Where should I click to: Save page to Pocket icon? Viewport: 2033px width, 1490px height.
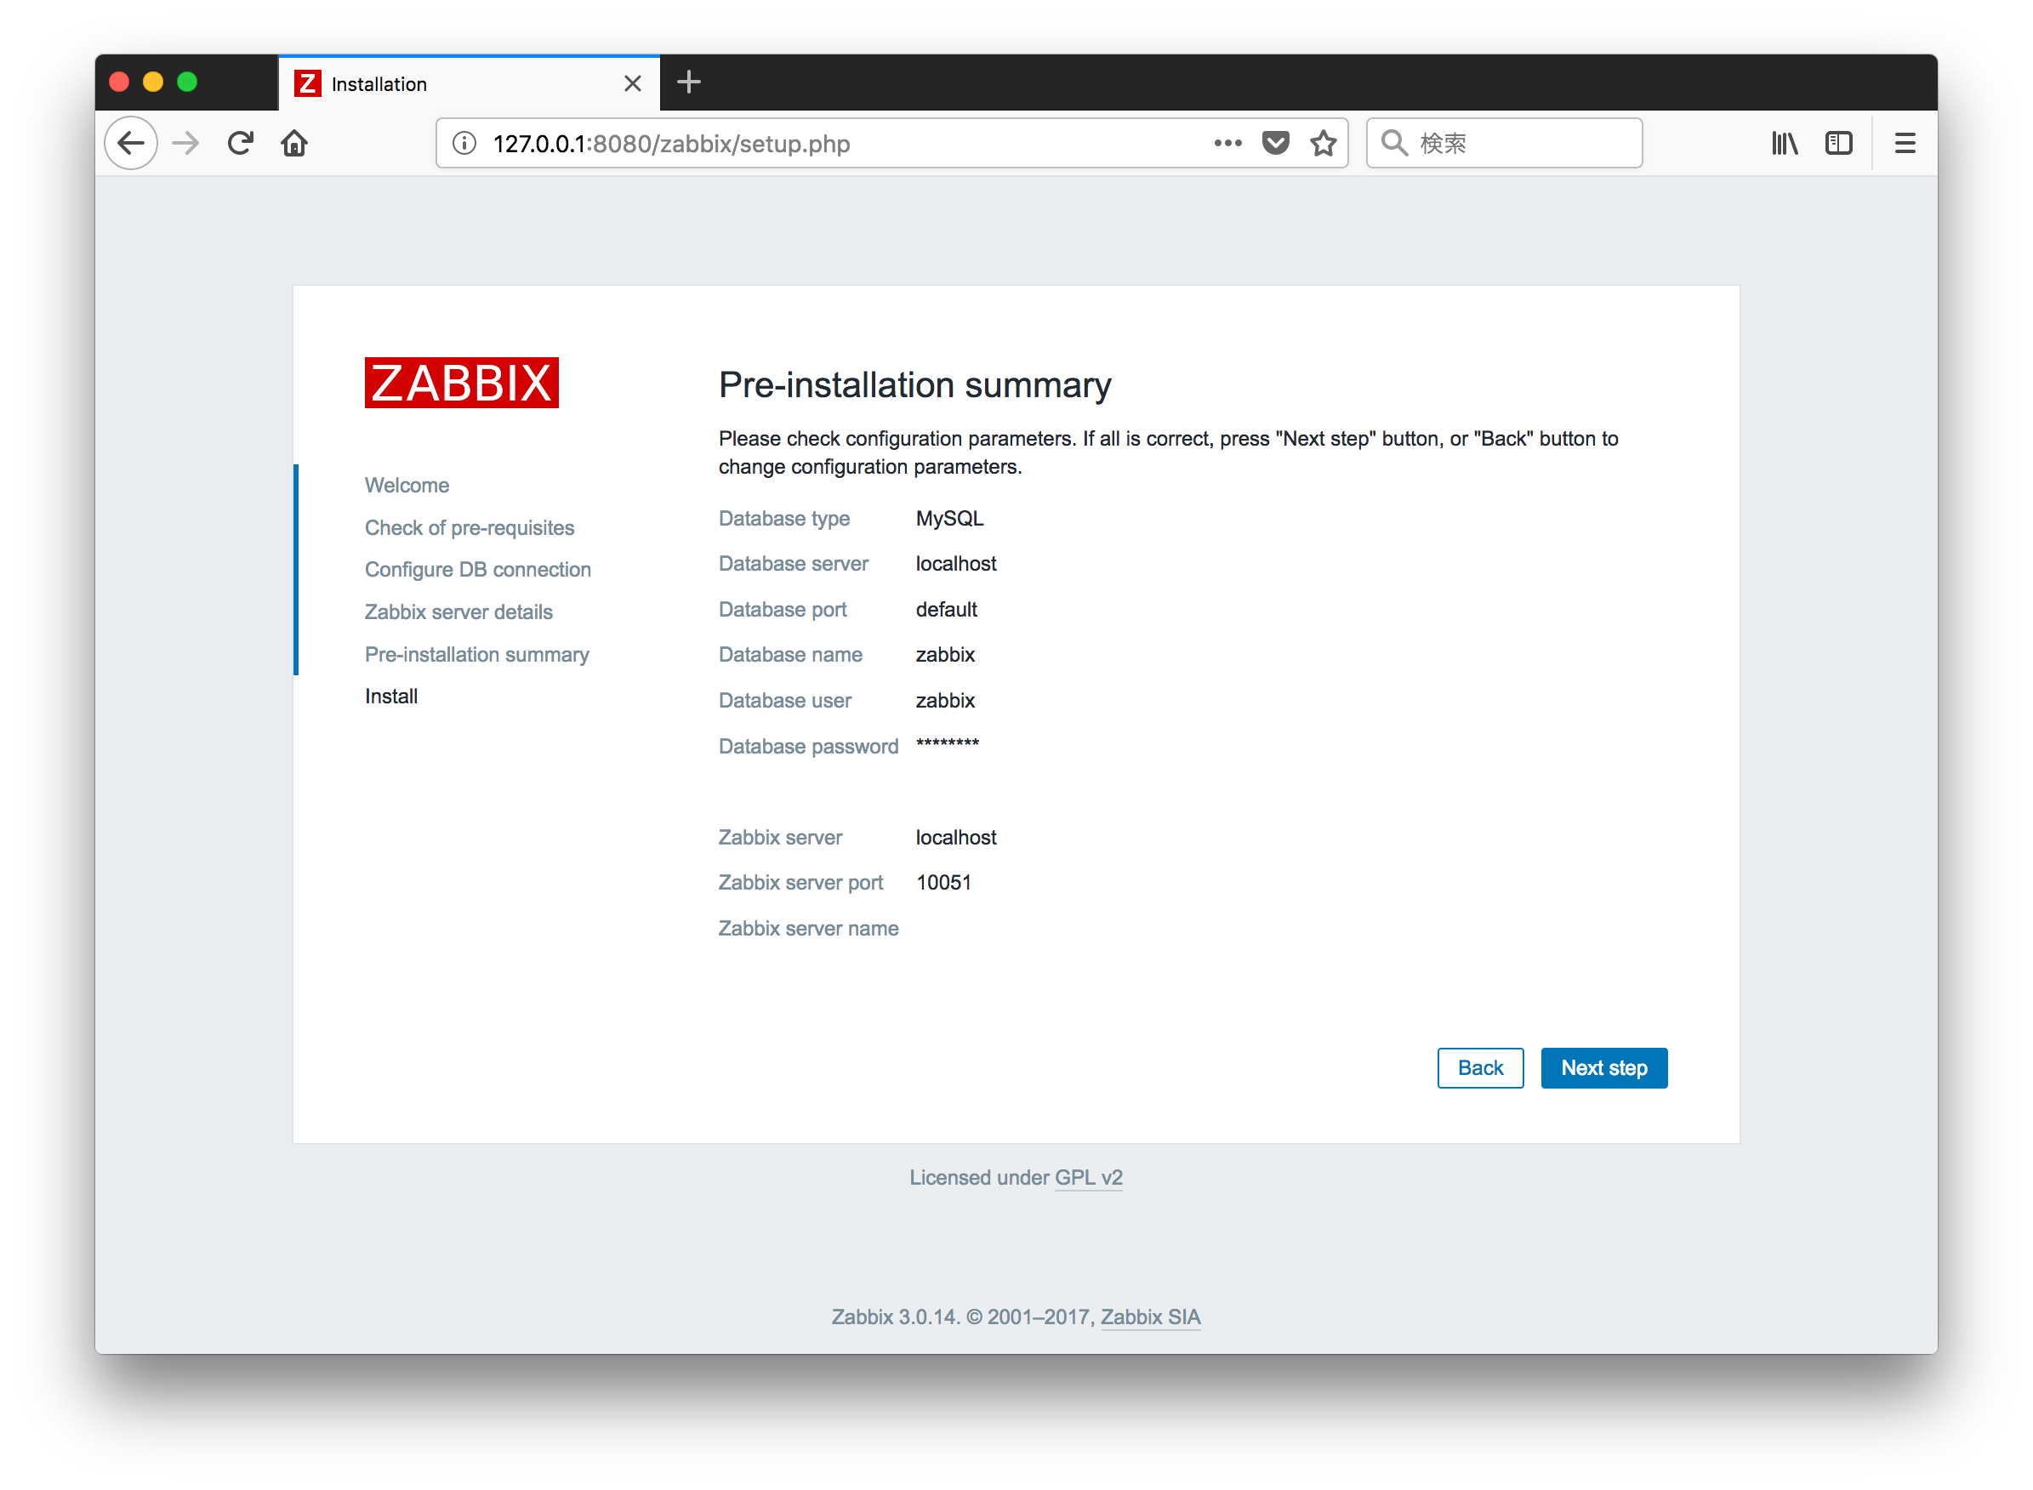pyautogui.click(x=1275, y=144)
